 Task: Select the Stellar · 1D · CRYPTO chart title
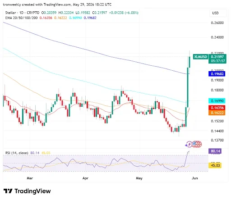point(22,13)
